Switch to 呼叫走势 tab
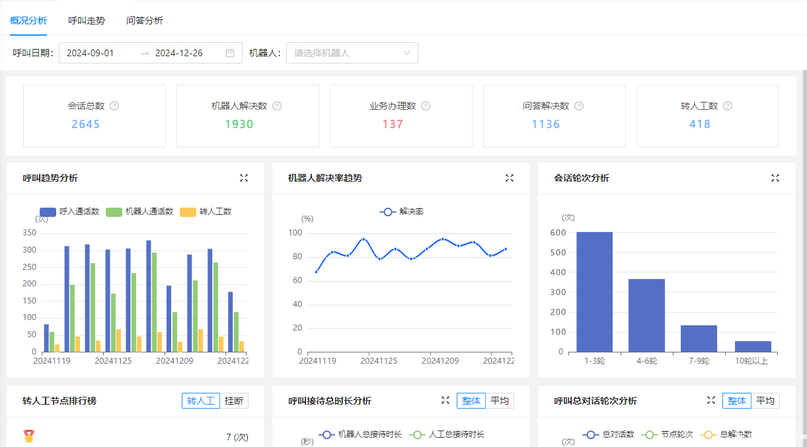The height and width of the screenshot is (447, 807). pos(87,20)
